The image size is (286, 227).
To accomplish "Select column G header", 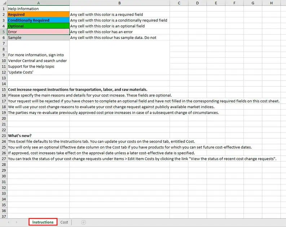I will (x=253, y=3).
